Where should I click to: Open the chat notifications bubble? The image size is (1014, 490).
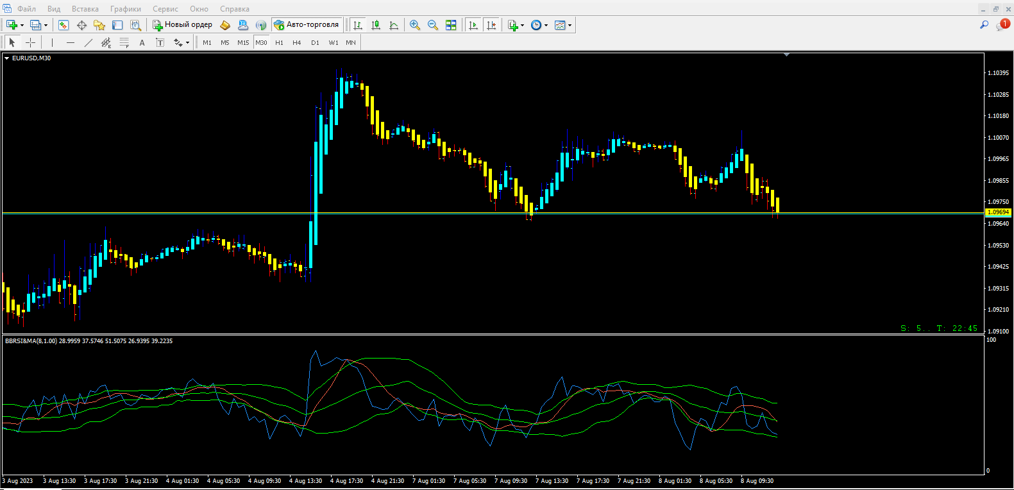[1002, 24]
